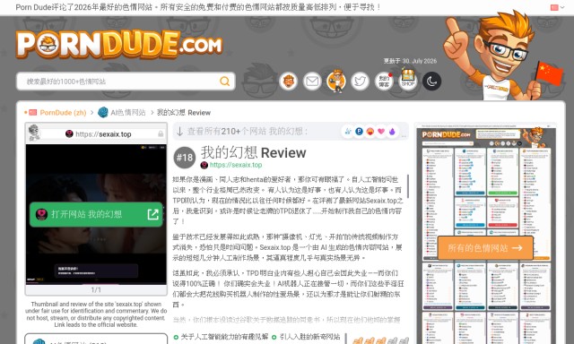The height and width of the screenshot is (344, 574).
Task: Click the purple flame site icon
Action: 392,131
